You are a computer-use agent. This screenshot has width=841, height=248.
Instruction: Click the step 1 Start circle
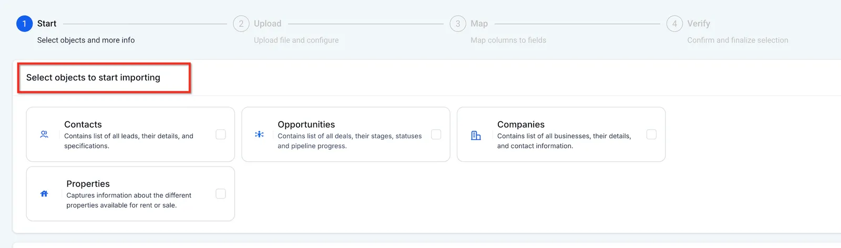tap(24, 24)
